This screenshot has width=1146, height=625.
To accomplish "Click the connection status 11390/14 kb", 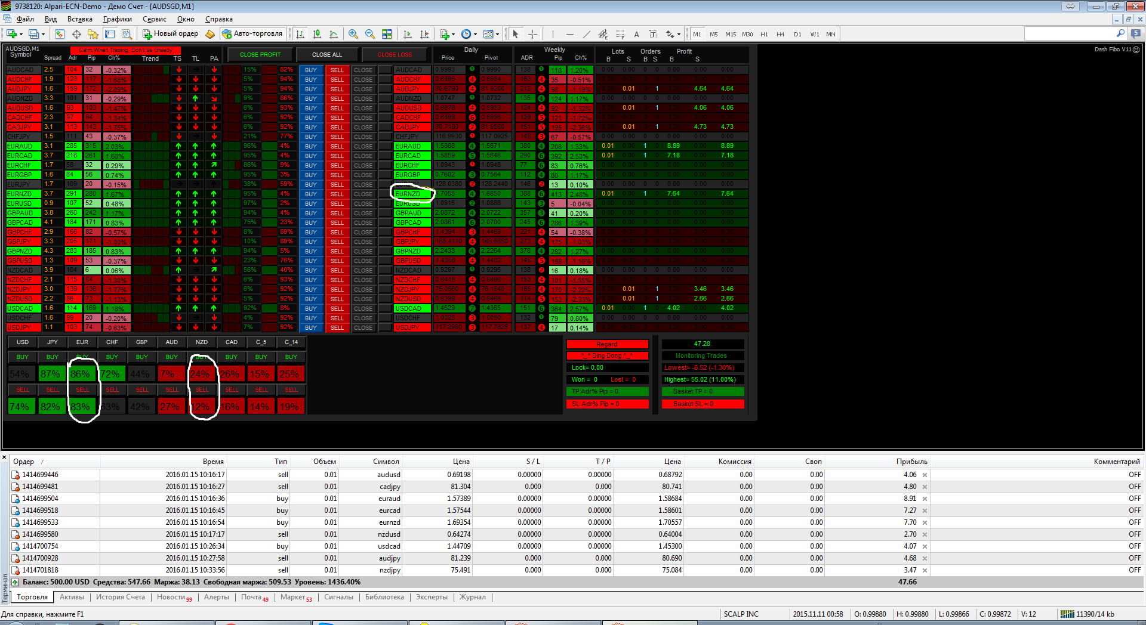I will tap(1088, 614).
